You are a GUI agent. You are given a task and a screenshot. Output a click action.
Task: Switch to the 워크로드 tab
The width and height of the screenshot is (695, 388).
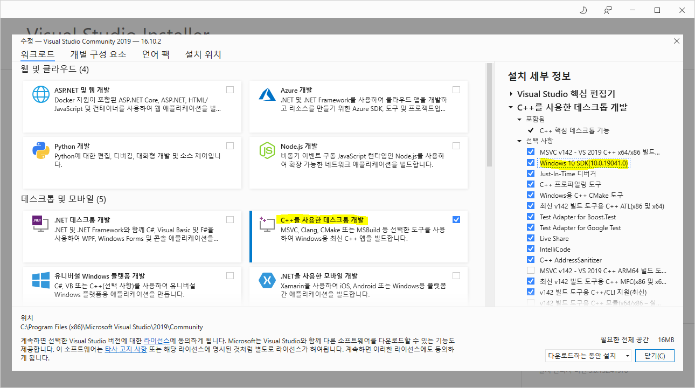coord(38,54)
